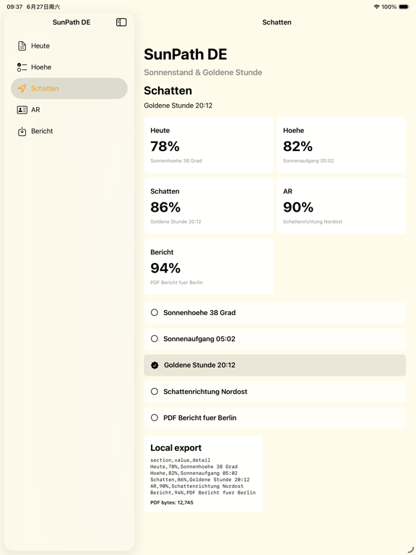Select the PDF Bericht fuer Berlin option
This screenshot has height=555, width=416.
275,418
